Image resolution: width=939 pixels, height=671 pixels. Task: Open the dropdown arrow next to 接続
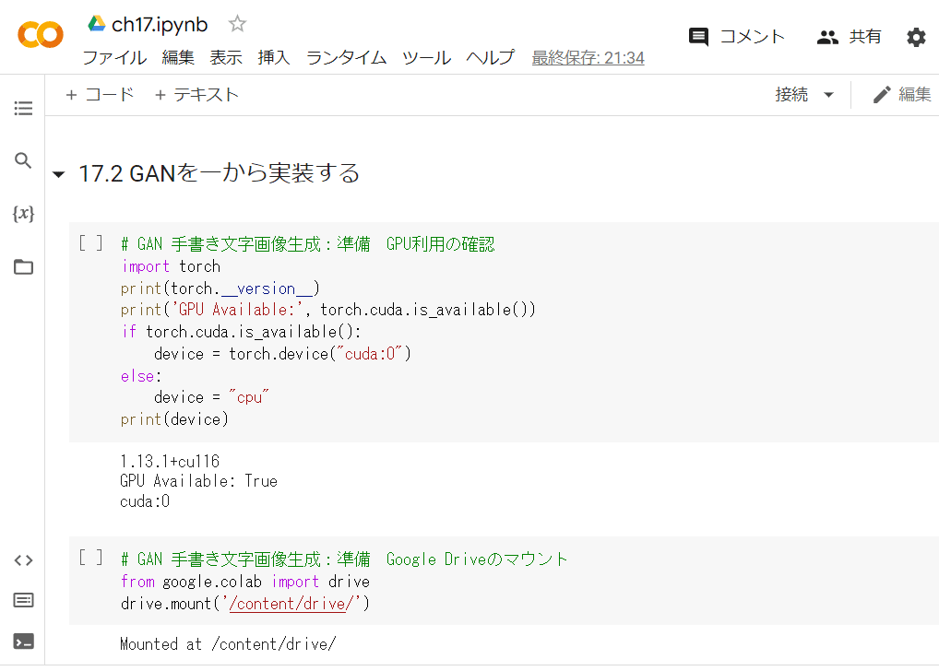point(829,95)
